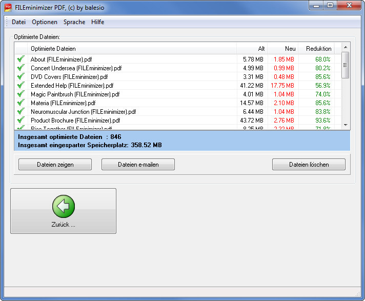365x301 pixels.
Task: Click the Dateien e-mailen button
Action: coord(138,165)
